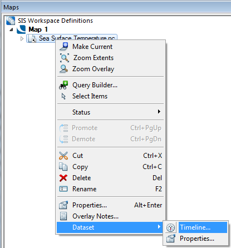Click the Cut scissors icon
This screenshot has width=231, height=248.
(63, 156)
